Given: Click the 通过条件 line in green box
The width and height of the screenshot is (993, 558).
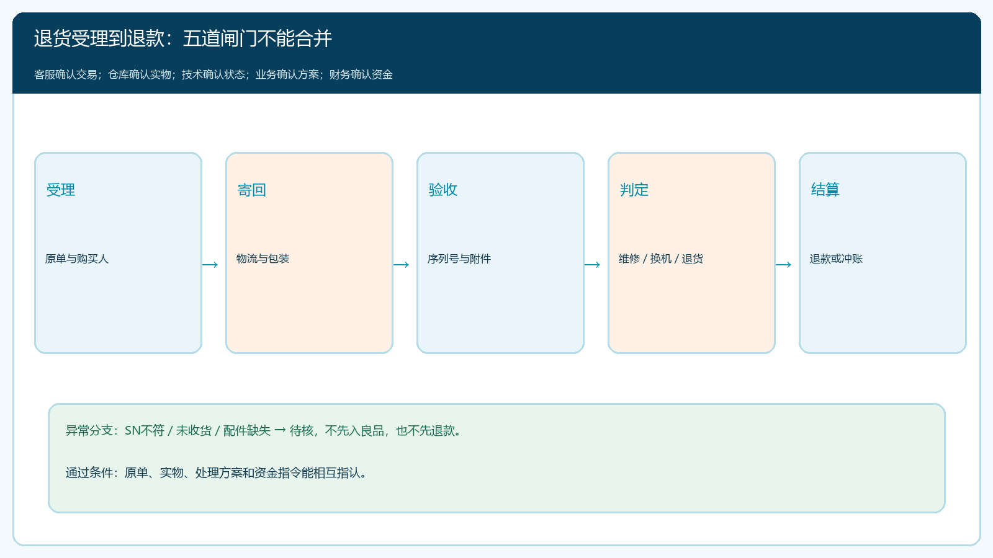Looking at the screenshot, I should (x=217, y=472).
